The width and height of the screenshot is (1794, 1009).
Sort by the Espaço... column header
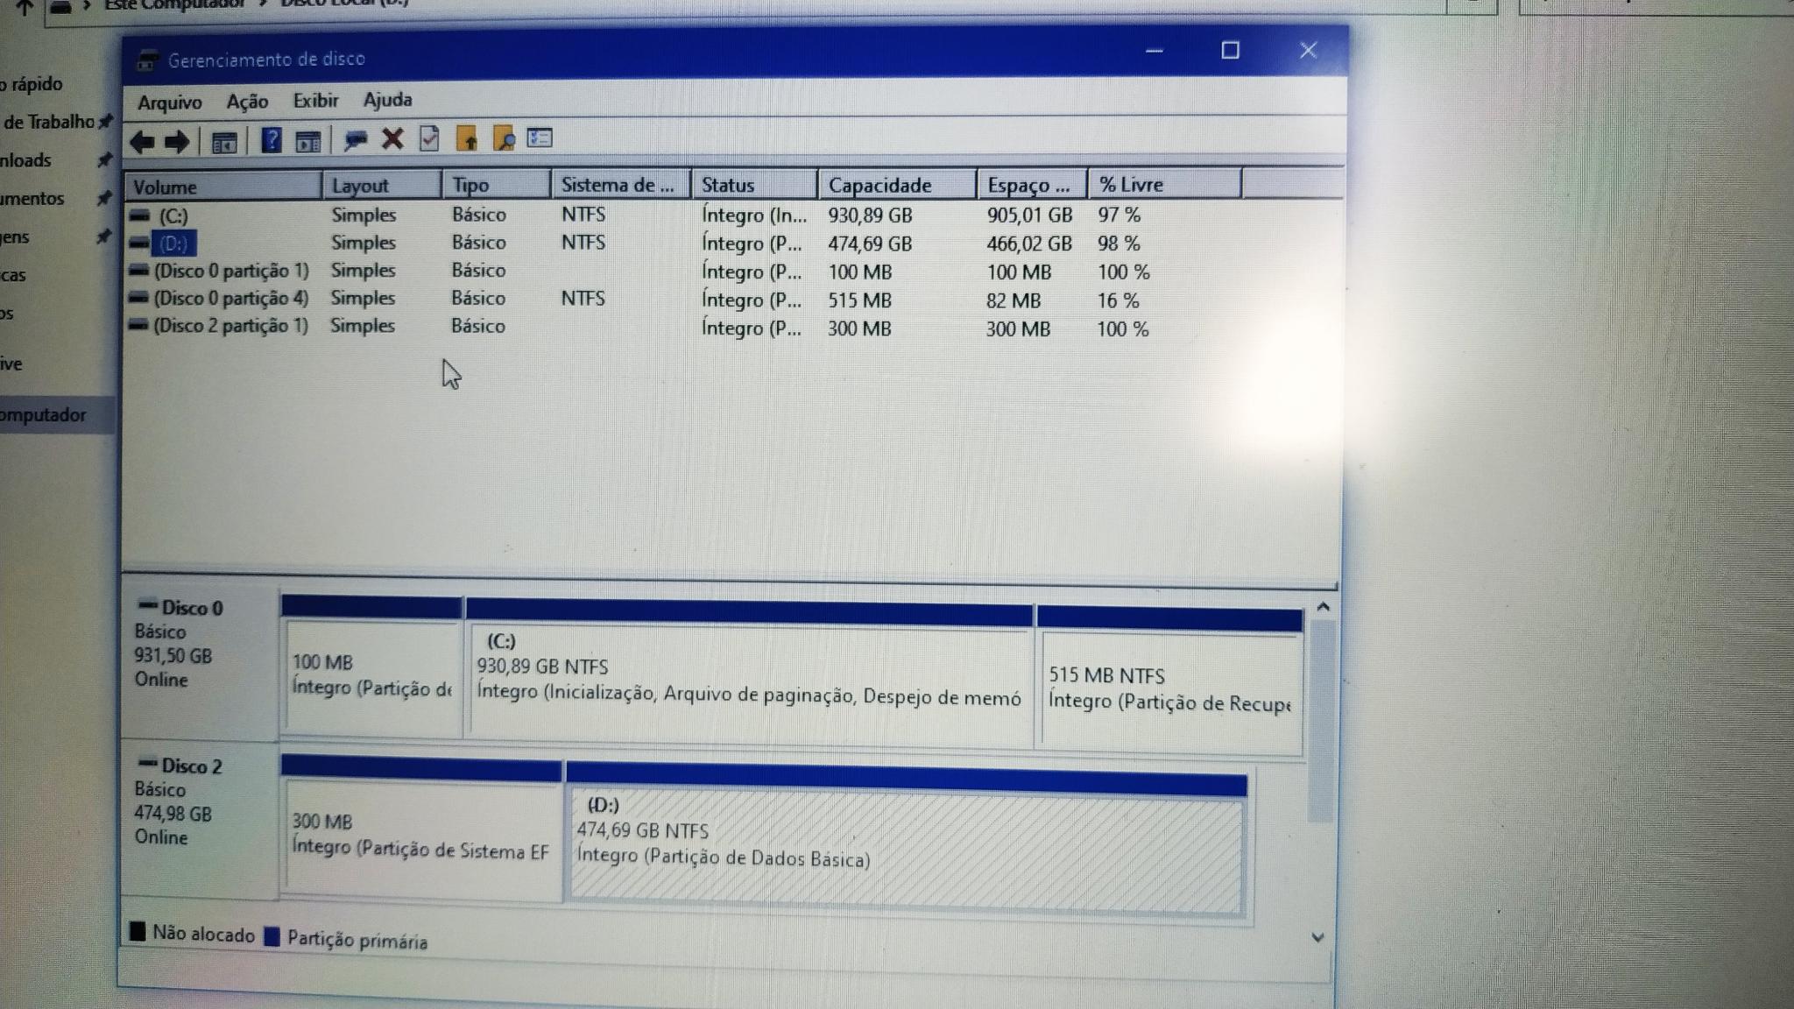click(x=1033, y=185)
